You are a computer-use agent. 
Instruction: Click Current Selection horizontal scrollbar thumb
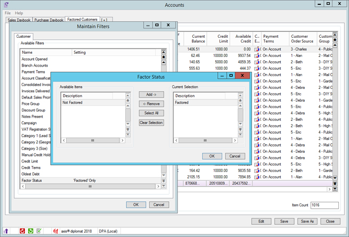tap(205, 141)
